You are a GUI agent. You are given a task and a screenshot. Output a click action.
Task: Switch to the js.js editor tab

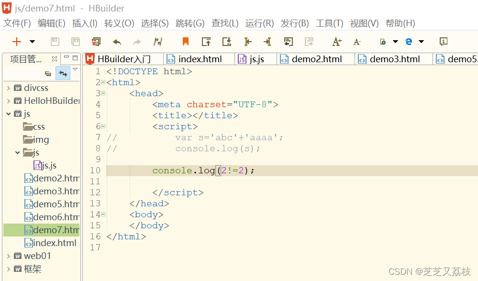click(x=256, y=59)
